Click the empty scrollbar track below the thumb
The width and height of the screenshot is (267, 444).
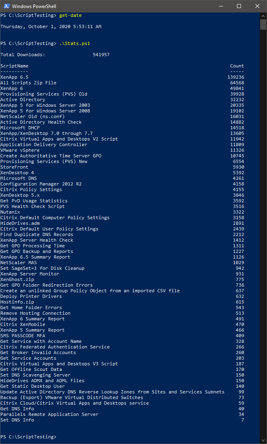point(263,241)
